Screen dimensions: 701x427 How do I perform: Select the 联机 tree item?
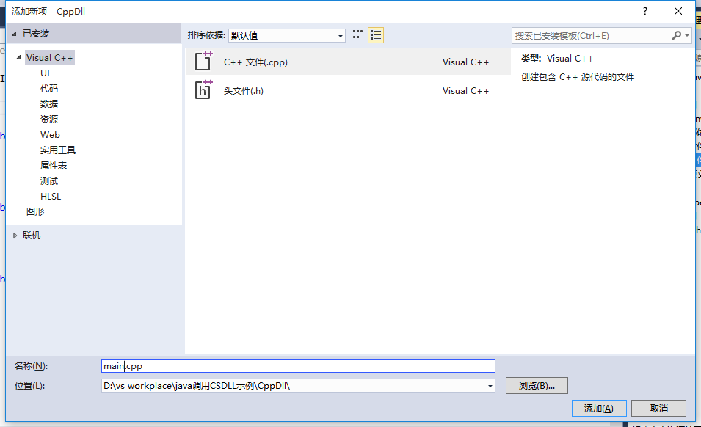32,236
